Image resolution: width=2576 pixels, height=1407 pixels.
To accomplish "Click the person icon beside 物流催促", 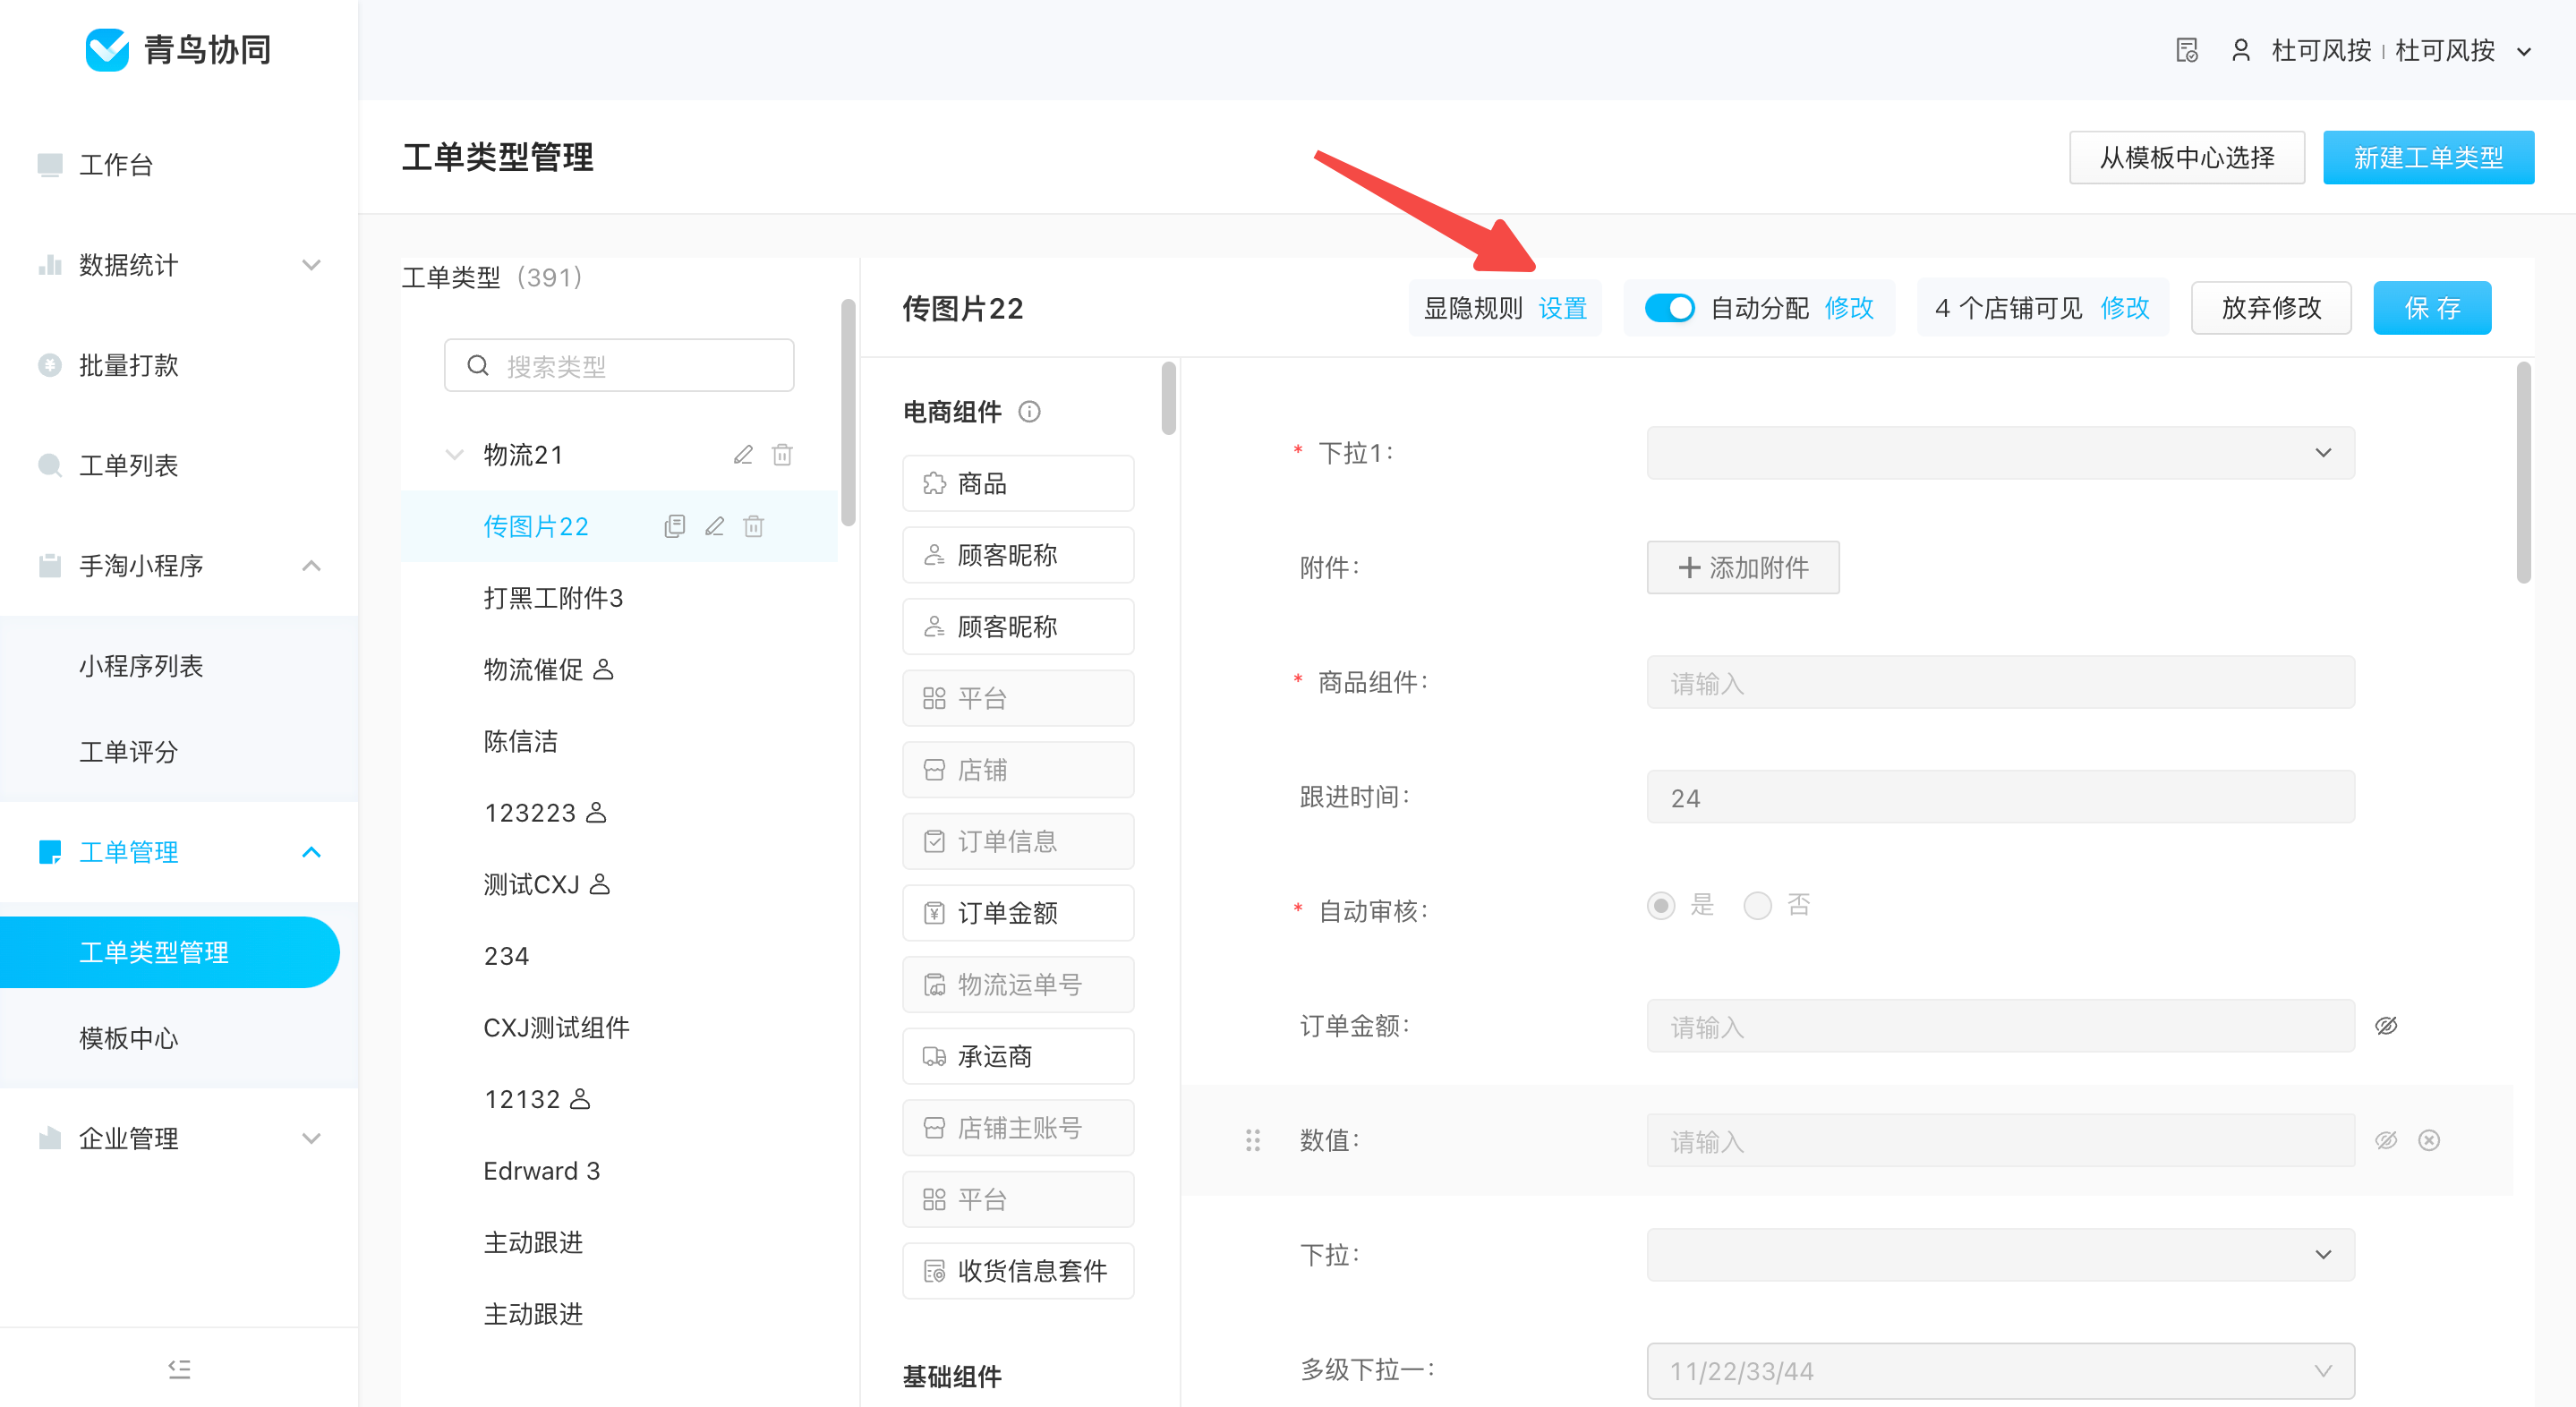I will click(x=603, y=669).
